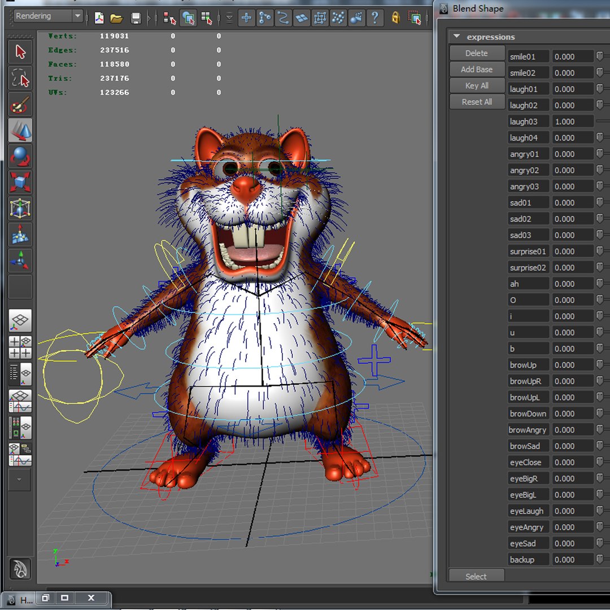This screenshot has height=610, width=610.
Task: Switch to select by object type mode
Action: (x=188, y=18)
